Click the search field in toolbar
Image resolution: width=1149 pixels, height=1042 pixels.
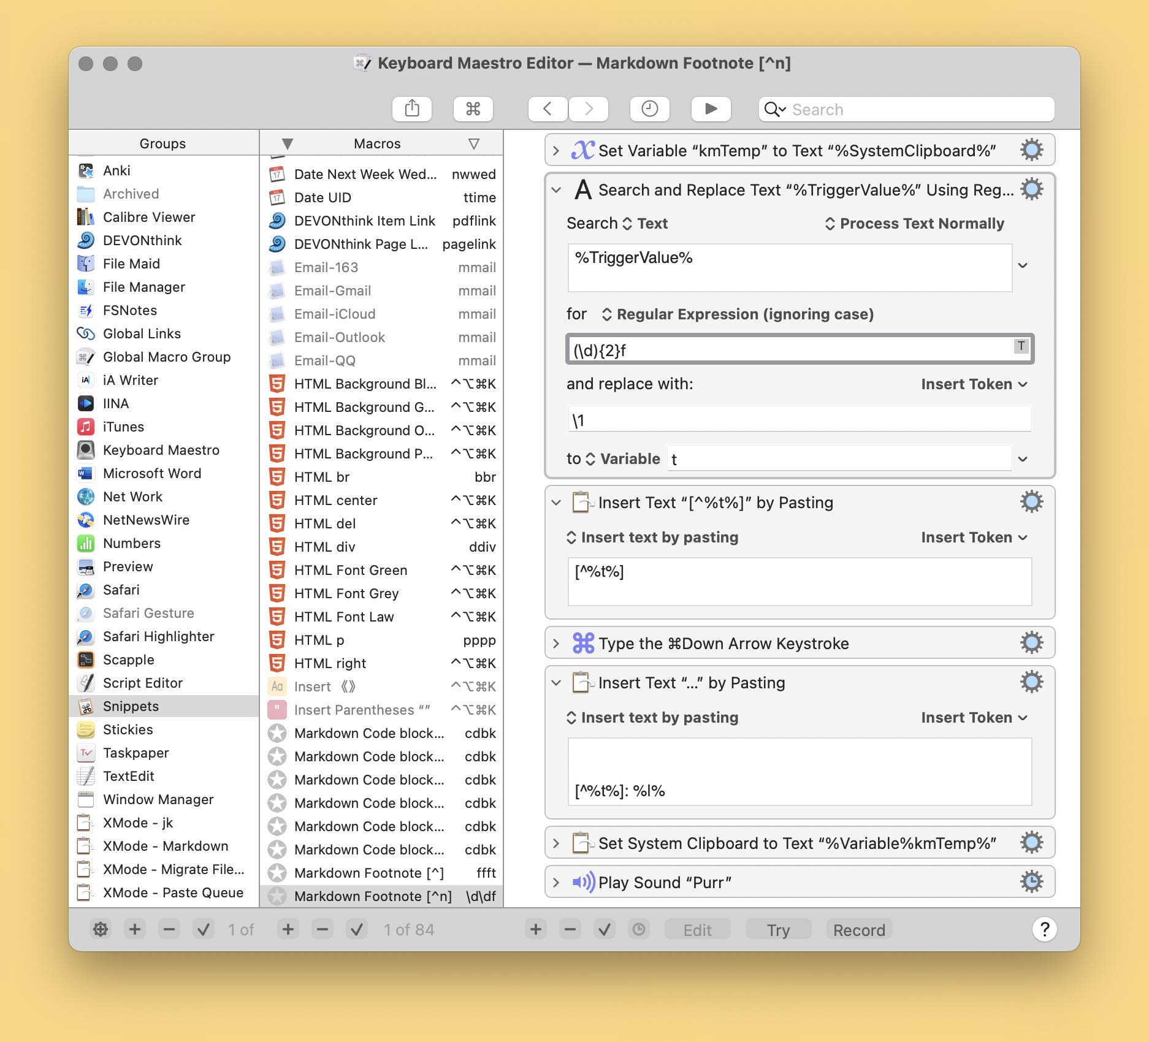tap(906, 109)
